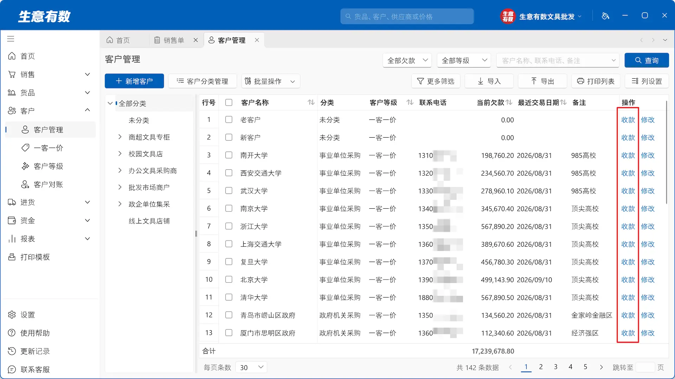Go to 一客一价 sidebar item
This screenshot has height=379, width=675.
[49, 148]
